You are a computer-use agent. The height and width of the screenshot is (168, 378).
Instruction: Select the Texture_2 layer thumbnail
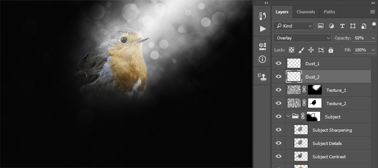[x=294, y=103]
